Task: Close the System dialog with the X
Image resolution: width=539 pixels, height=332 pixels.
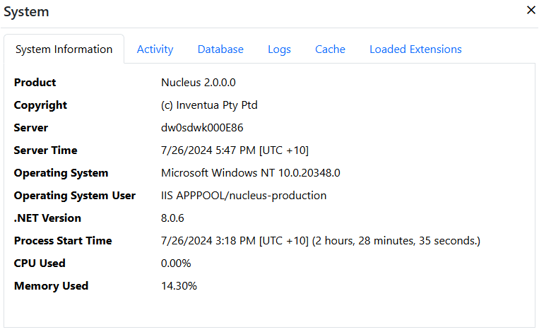Action: (531, 10)
